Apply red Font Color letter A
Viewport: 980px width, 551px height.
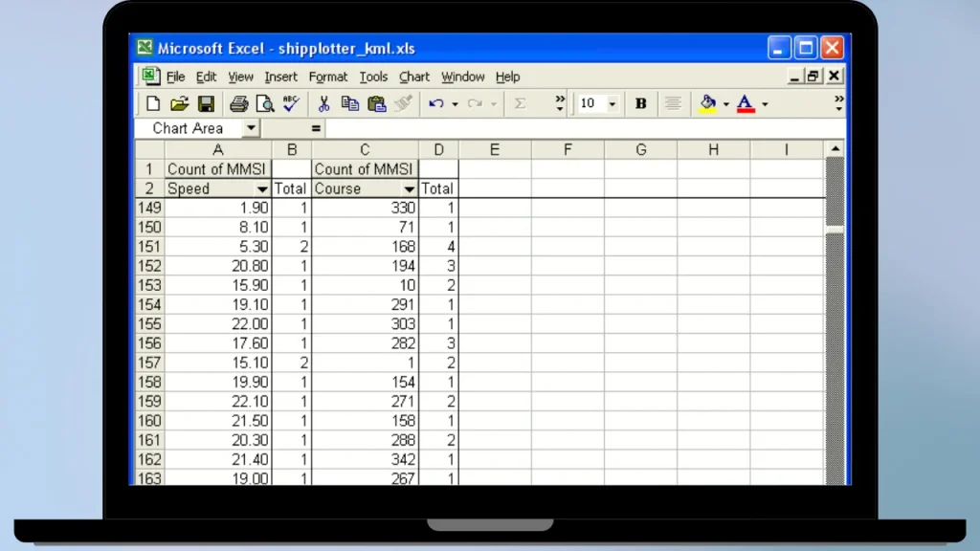click(x=746, y=103)
